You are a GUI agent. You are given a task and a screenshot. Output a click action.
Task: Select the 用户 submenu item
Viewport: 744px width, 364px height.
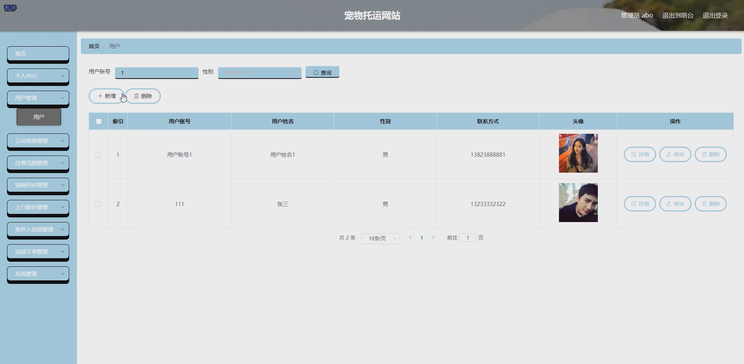(39, 117)
